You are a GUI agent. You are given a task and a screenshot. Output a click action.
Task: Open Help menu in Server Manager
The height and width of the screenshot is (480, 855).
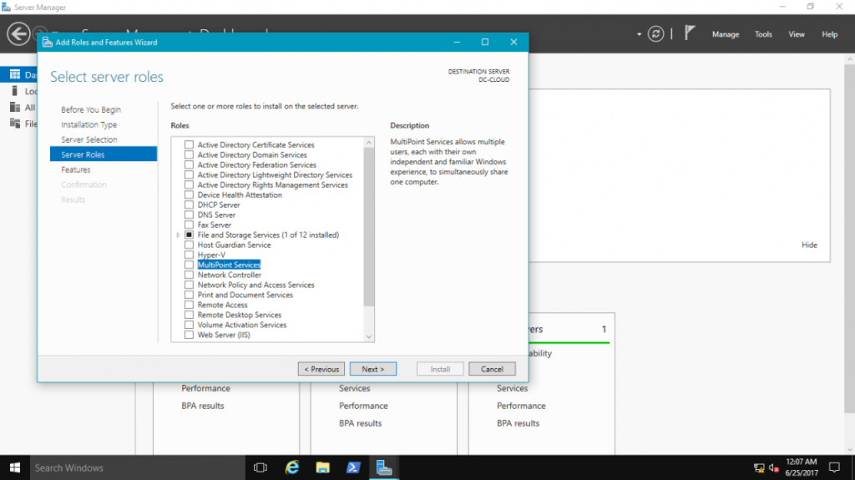(829, 34)
